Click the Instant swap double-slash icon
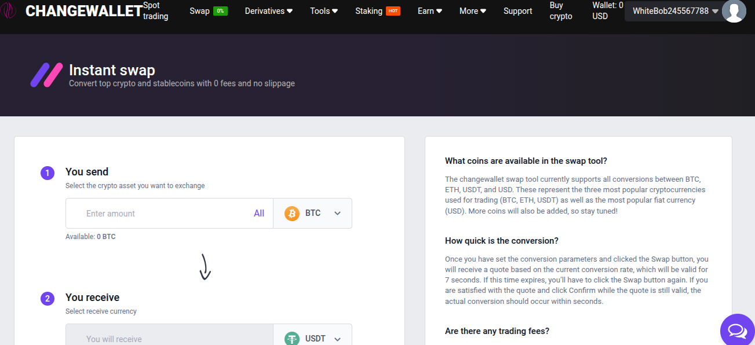The width and height of the screenshot is (755, 345). (x=46, y=75)
